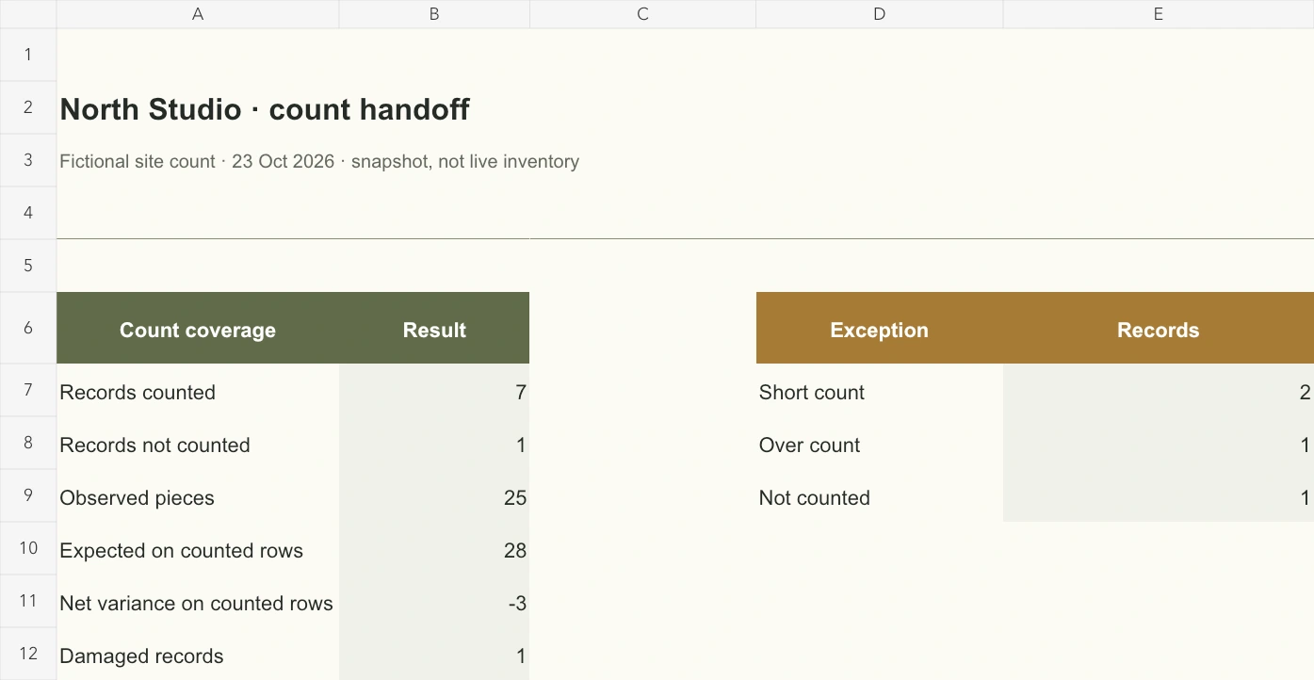
Task: Click the Damaged records value
Action: point(434,654)
